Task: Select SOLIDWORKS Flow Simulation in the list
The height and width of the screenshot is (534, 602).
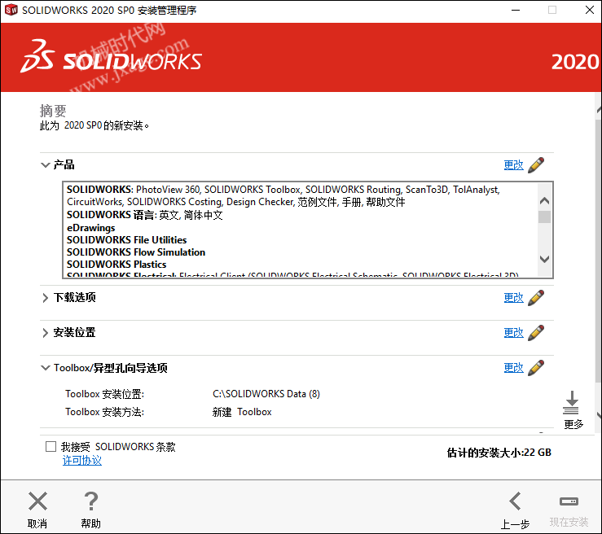Action: tap(136, 252)
